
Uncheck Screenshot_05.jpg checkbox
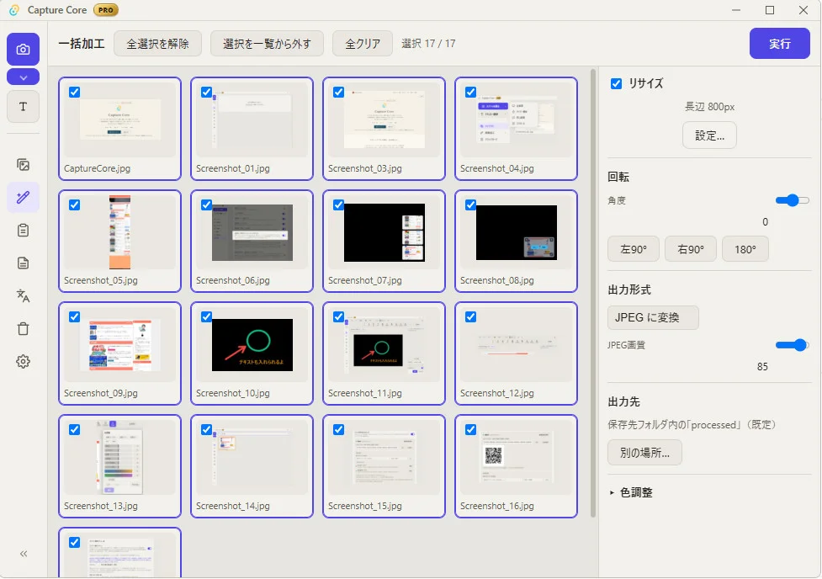(74, 205)
